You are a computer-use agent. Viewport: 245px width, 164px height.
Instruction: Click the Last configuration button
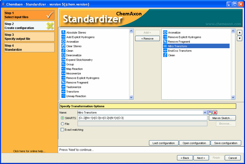pos(164,143)
